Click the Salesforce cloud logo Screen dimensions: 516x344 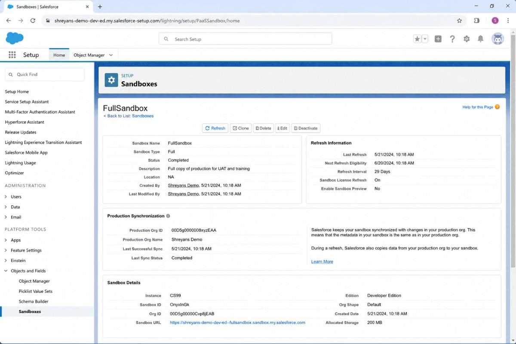[x=15, y=38]
